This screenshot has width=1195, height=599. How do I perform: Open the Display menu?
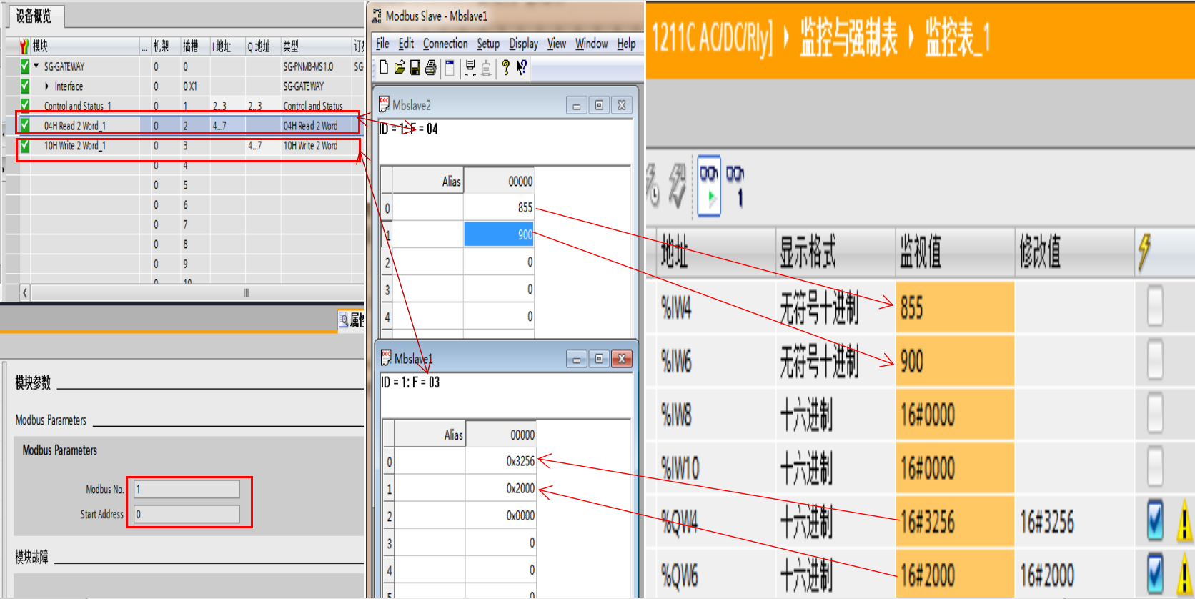click(x=524, y=44)
